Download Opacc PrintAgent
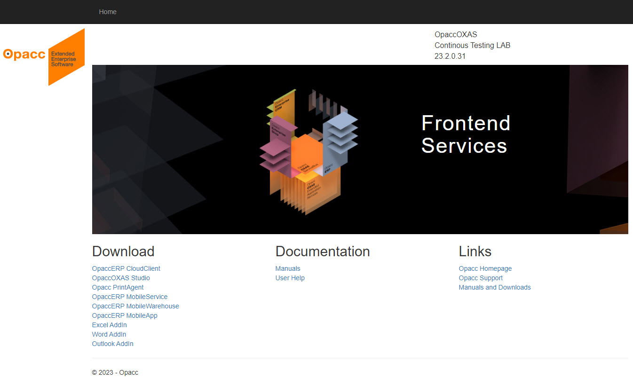The image size is (633, 378). (118, 287)
